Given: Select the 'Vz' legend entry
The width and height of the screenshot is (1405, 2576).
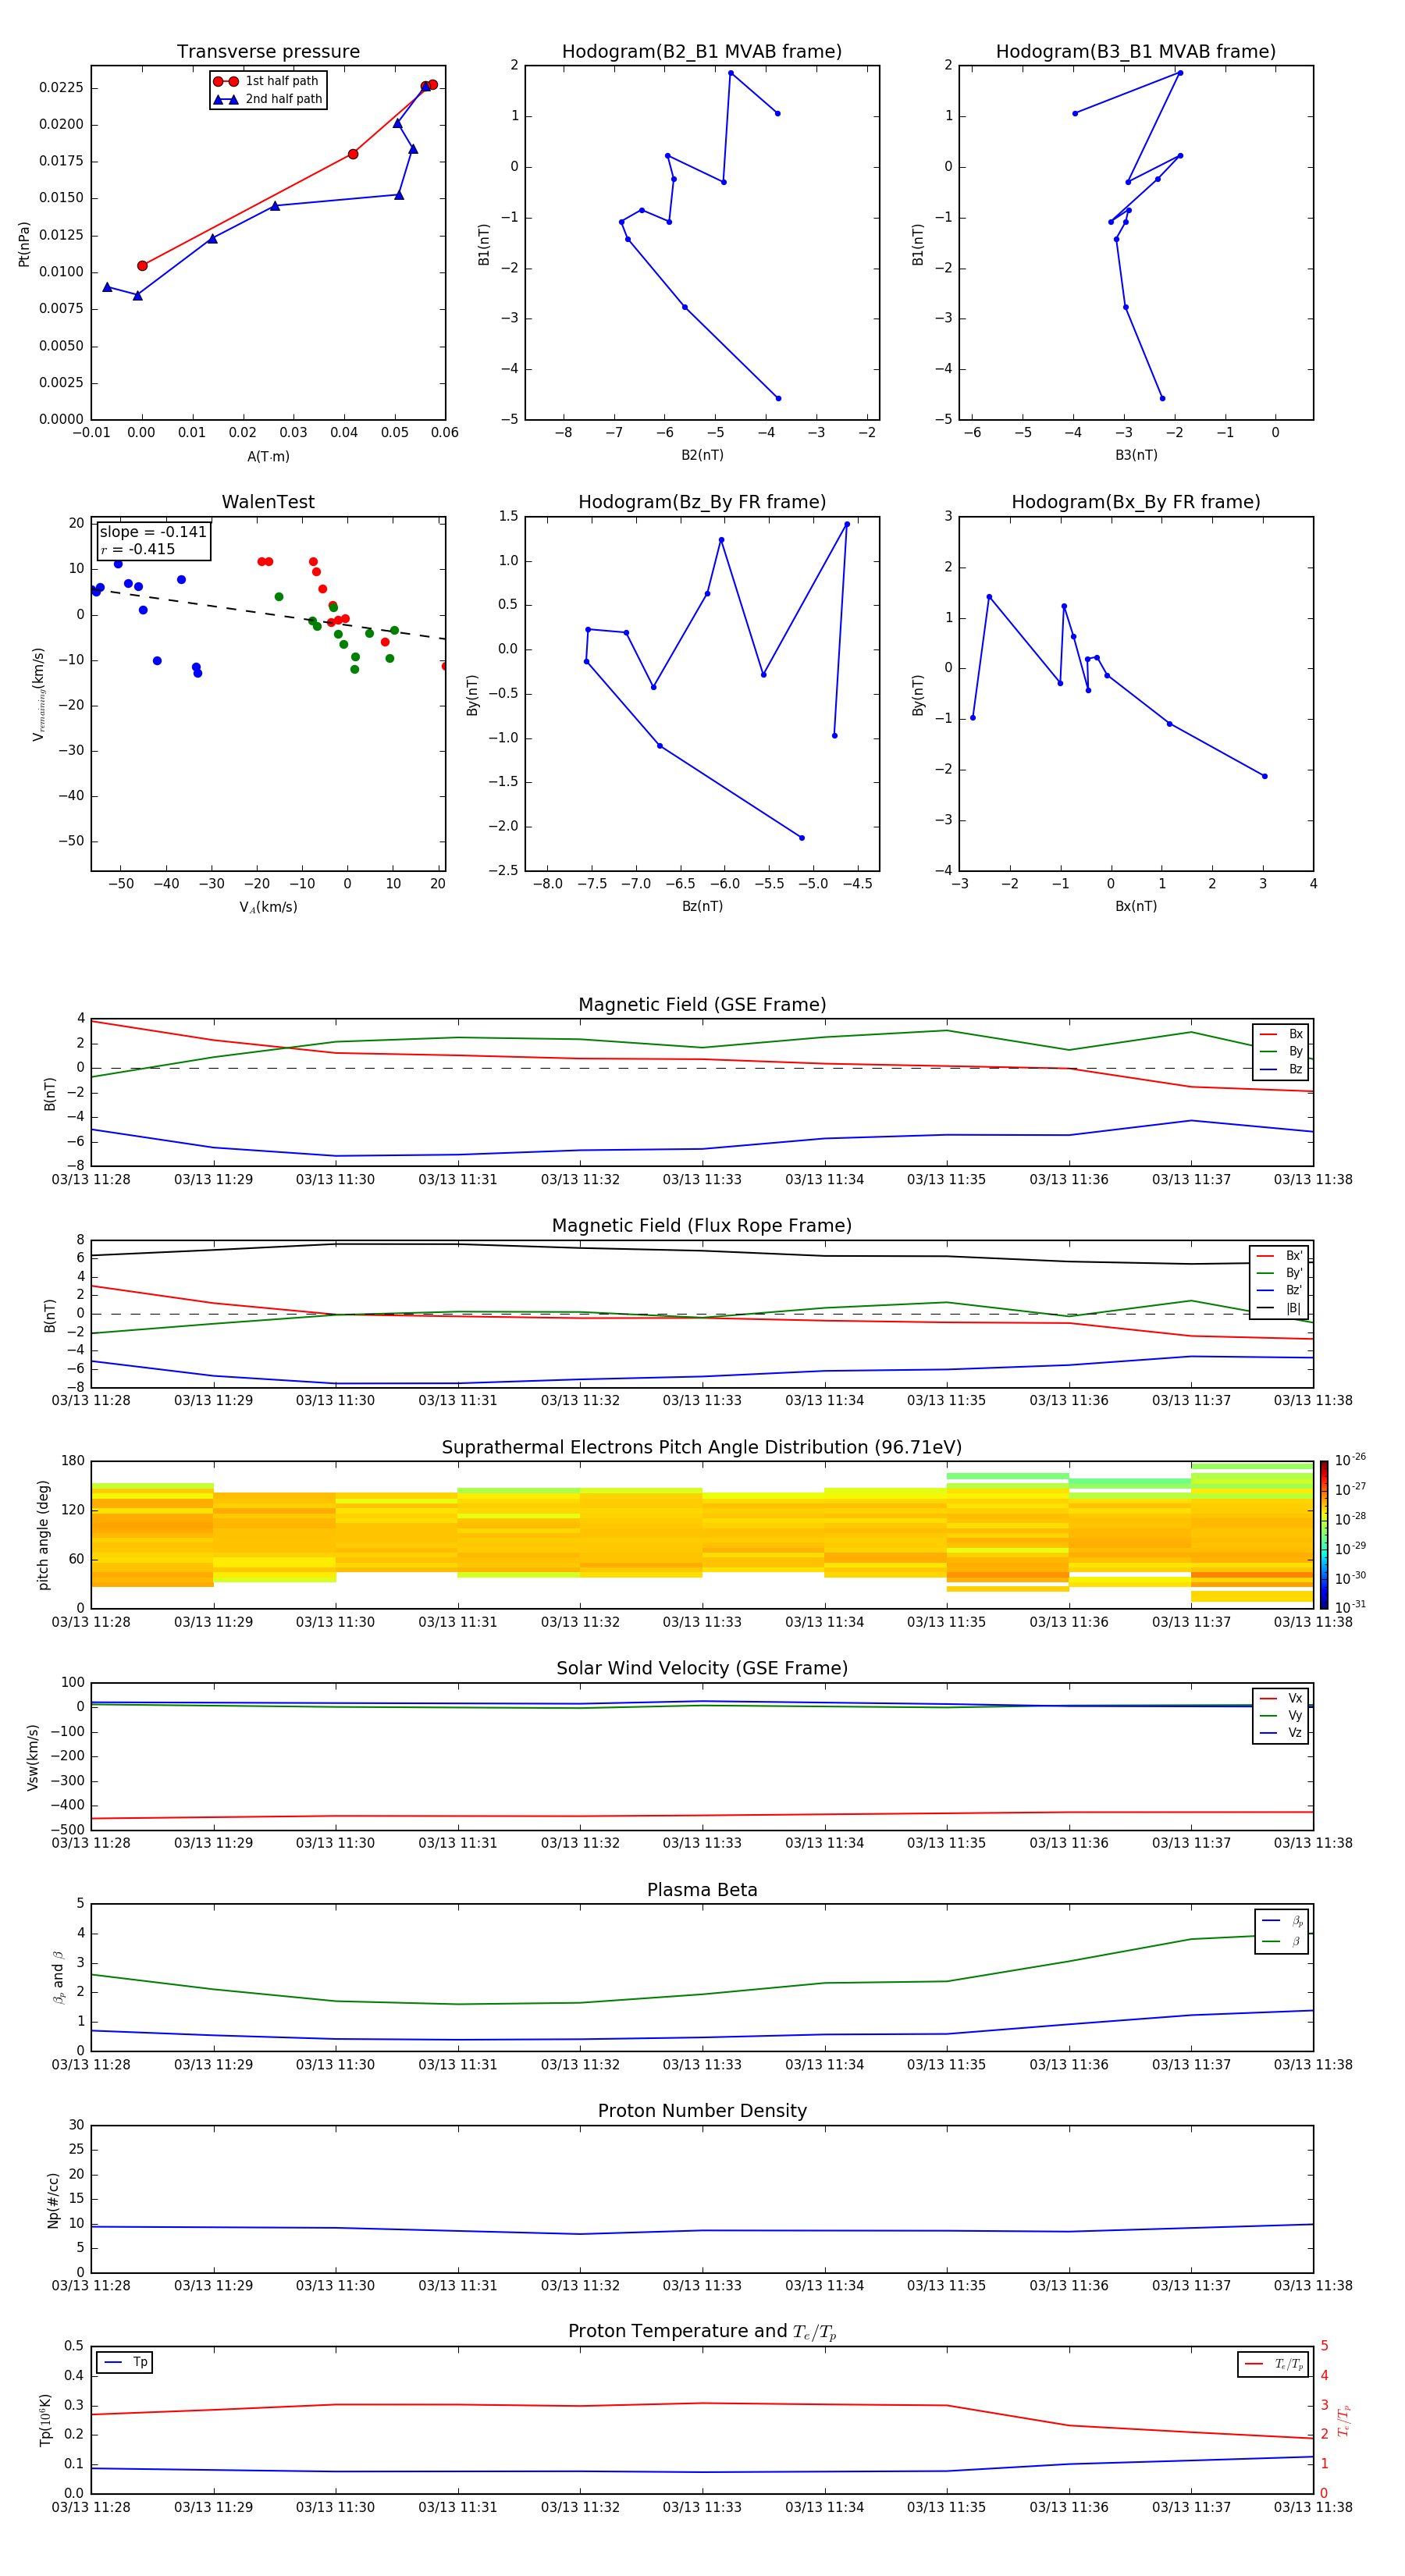Looking at the screenshot, I should click(x=1281, y=1733).
